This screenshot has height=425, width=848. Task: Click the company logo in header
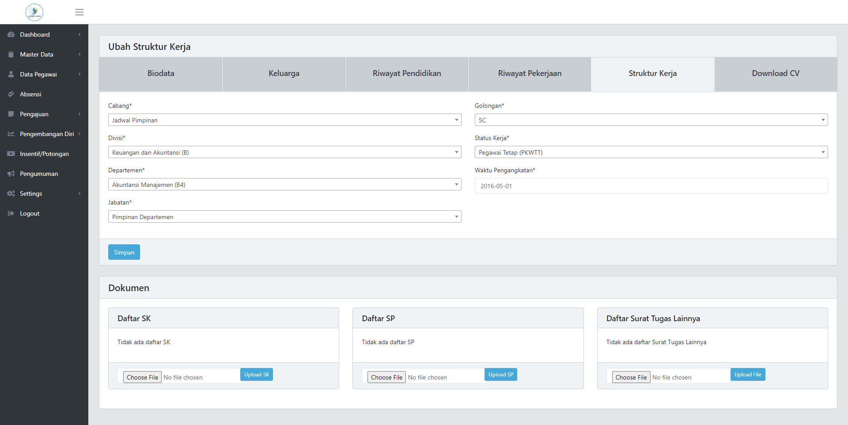click(34, 12)
